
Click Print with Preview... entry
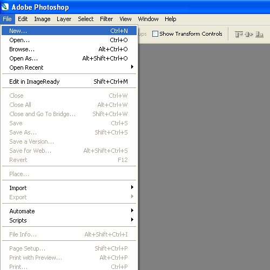click(x=69, y=258)
